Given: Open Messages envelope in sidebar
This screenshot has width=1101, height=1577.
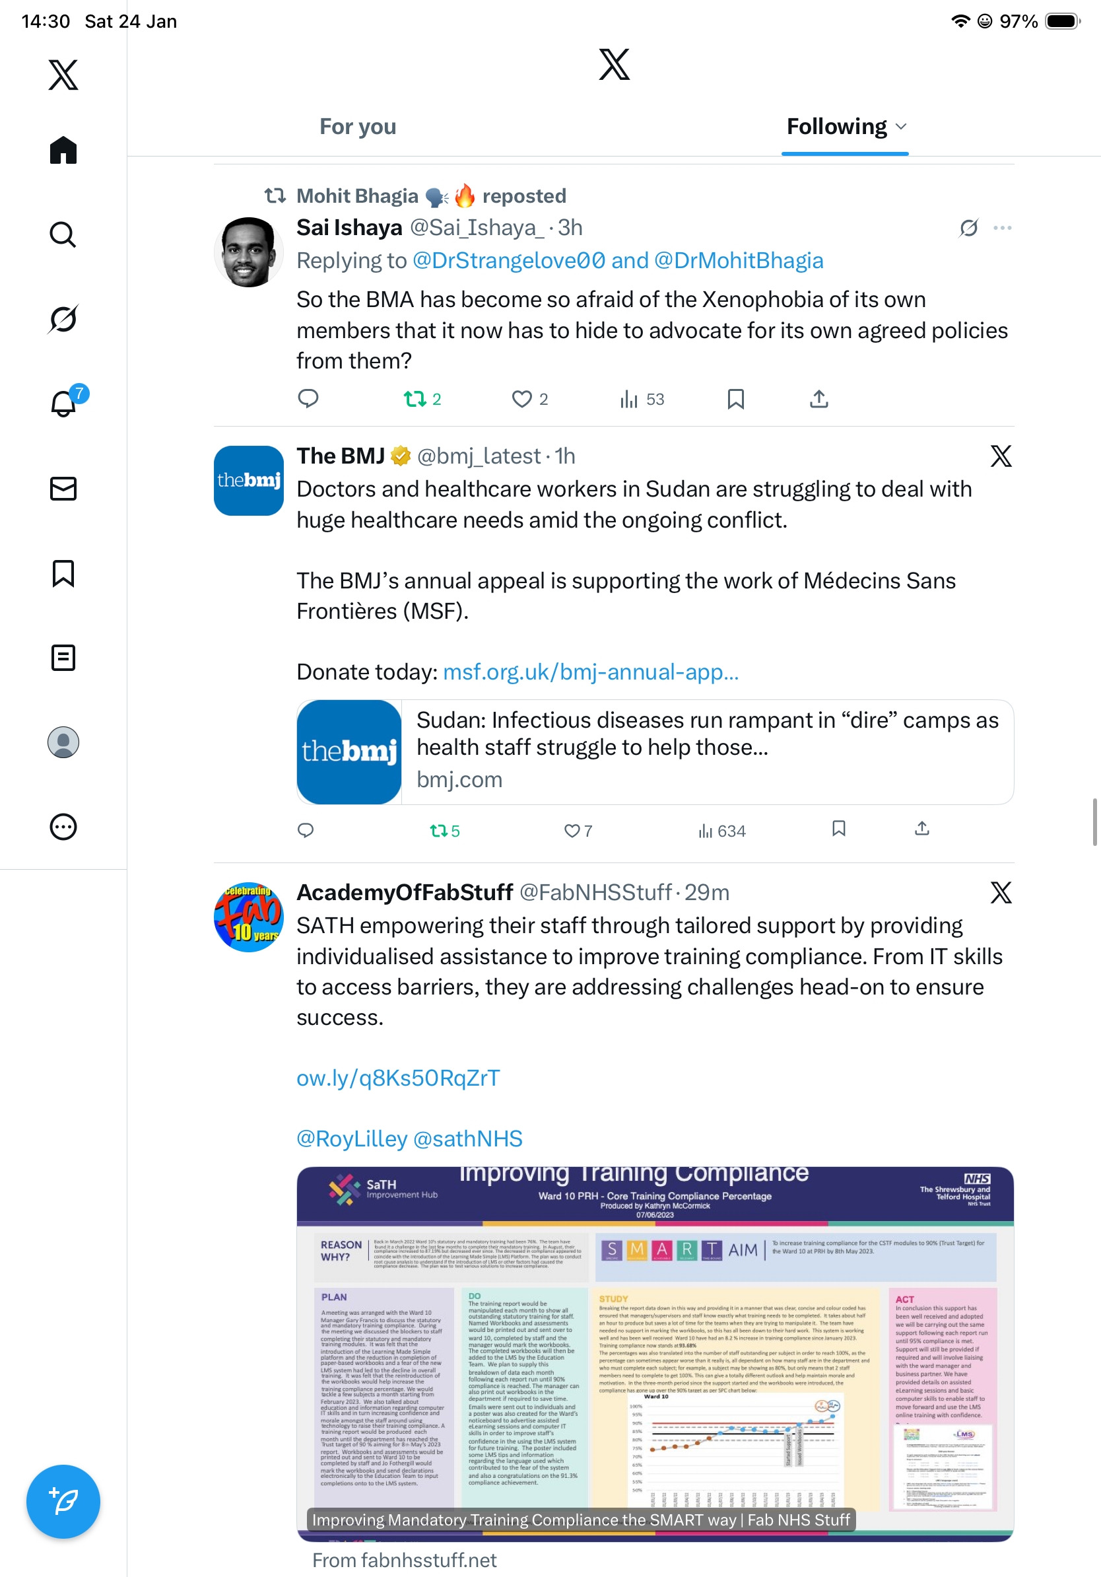Looking at the screenshot, I should [x=63, y=488].
